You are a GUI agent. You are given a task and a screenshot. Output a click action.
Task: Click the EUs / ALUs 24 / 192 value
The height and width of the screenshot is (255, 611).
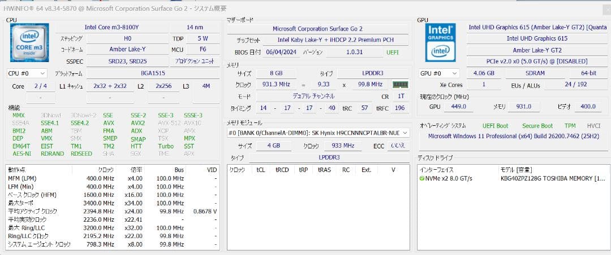pos(575,85)
